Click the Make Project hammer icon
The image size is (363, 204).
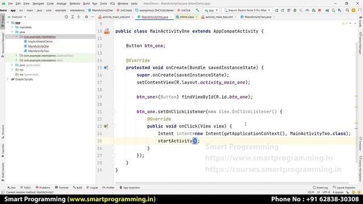(x=197, y=10)
